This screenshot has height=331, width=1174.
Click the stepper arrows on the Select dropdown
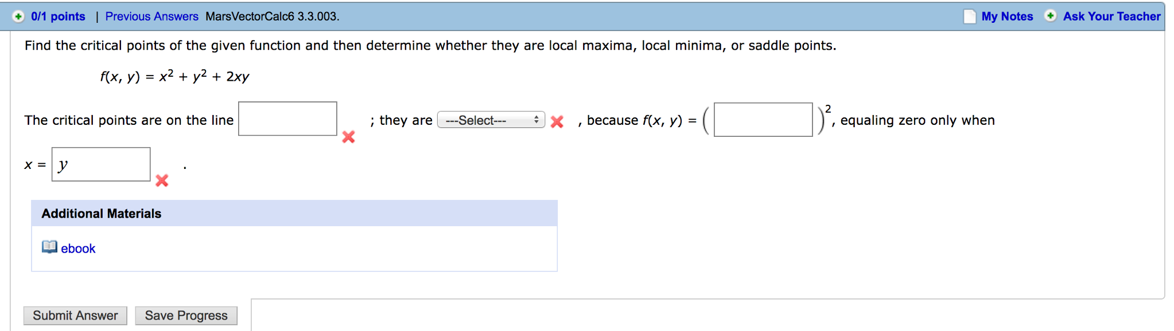click(x=537, y=120)
